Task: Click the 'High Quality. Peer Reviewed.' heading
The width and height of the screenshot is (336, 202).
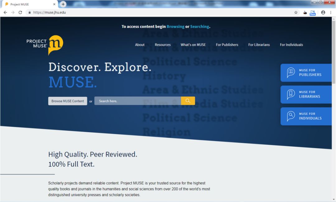Action: tap(93, 154)
